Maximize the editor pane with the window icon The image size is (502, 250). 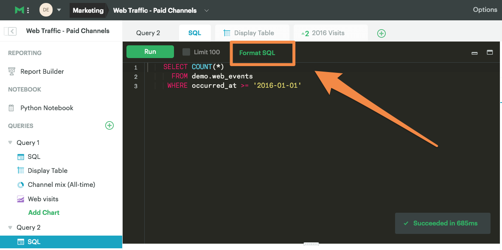(490, 53)
